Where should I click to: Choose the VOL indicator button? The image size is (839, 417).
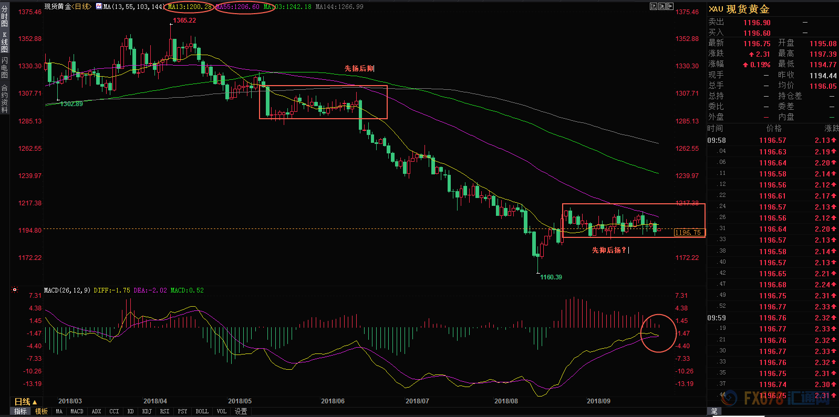click(221, 411)
